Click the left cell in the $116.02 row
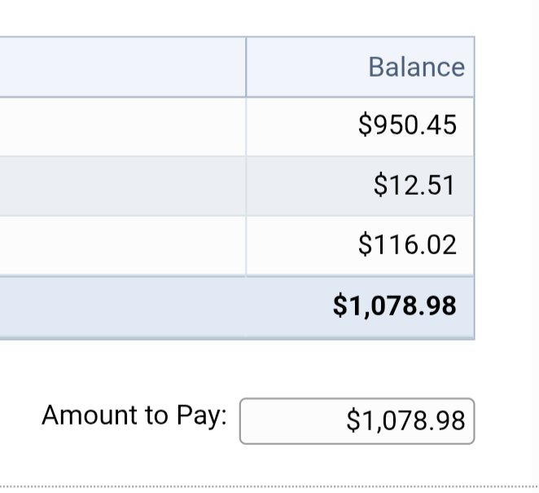 (x=122, y=245)
